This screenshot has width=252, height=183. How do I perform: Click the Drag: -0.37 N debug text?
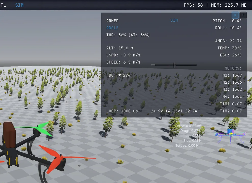pos(191,131)
